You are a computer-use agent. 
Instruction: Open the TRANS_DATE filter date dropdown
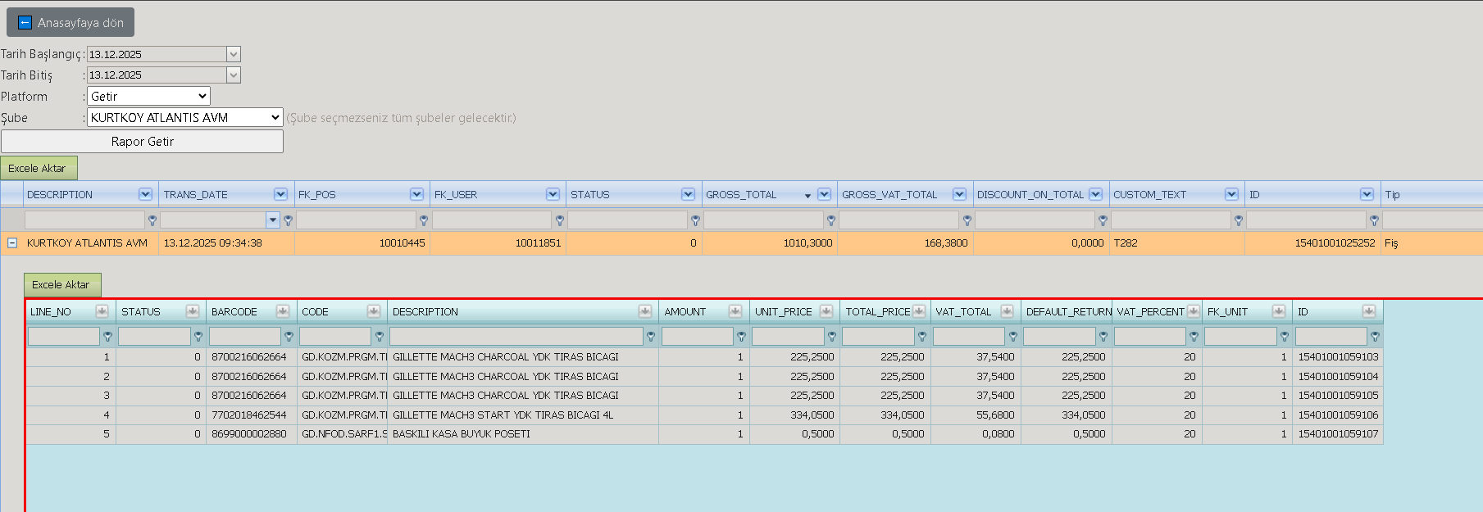[273, 220]
